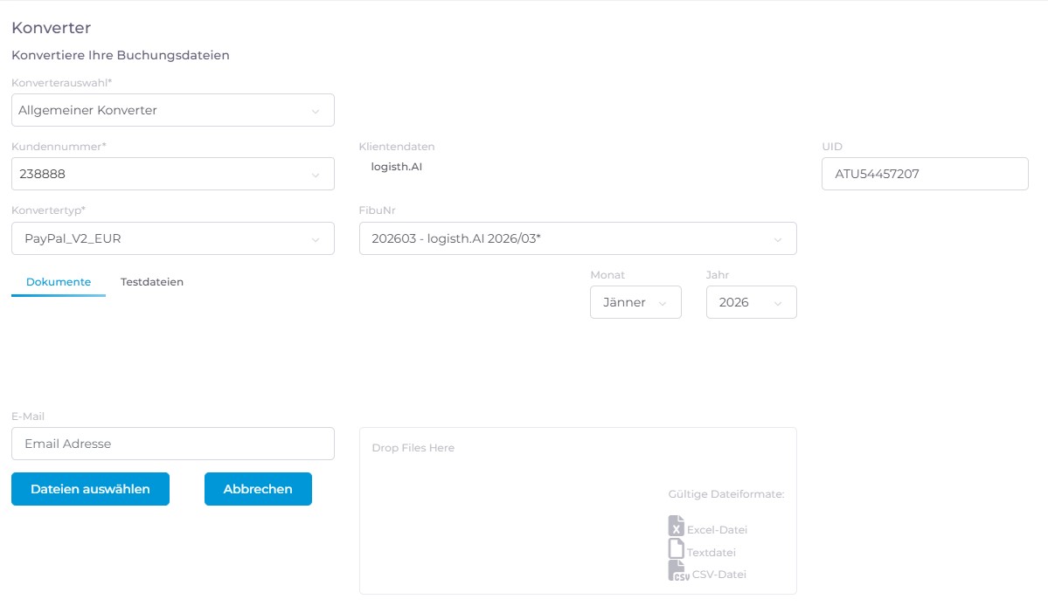Click the CSV-Datei file icon
This screenshot has width=1048, height=606.
pyautogui.click(x=678, y=571)
